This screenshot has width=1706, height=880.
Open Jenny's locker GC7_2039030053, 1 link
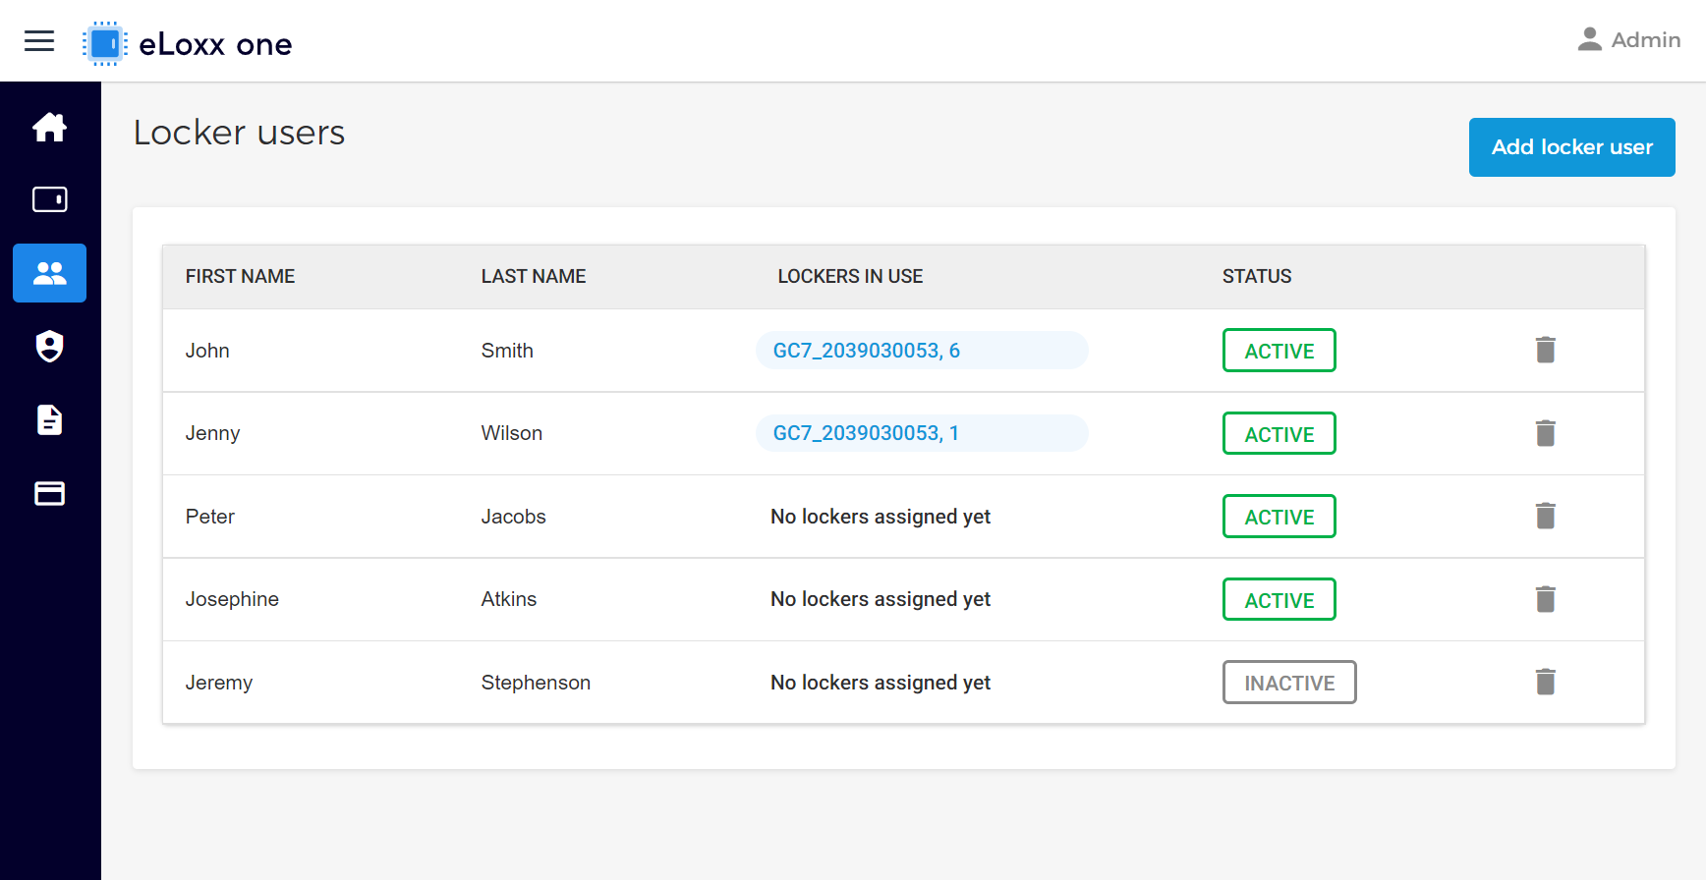click(x=922, y=433)
